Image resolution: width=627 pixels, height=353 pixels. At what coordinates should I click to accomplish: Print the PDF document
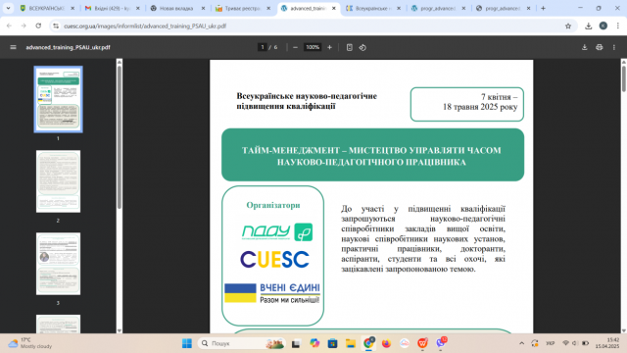[599, 47]
